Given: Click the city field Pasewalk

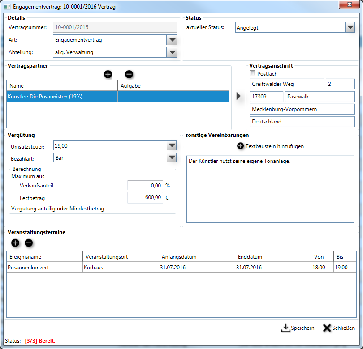Looking at the screenshot, I should tap(320, 97).
